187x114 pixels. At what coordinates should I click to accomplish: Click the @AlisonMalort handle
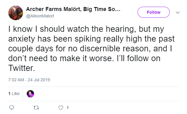(x=40, y=16)
